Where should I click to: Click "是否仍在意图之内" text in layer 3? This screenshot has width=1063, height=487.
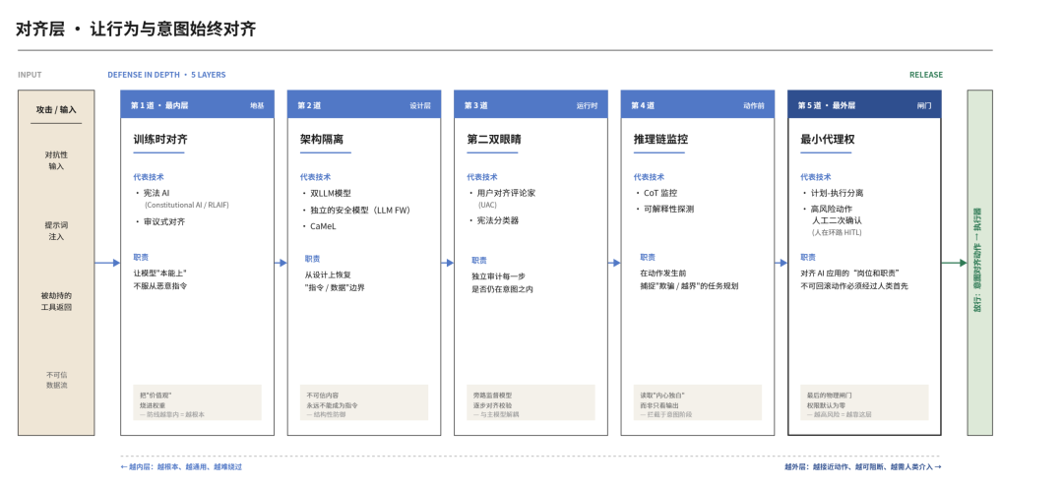tap(502, 288)
